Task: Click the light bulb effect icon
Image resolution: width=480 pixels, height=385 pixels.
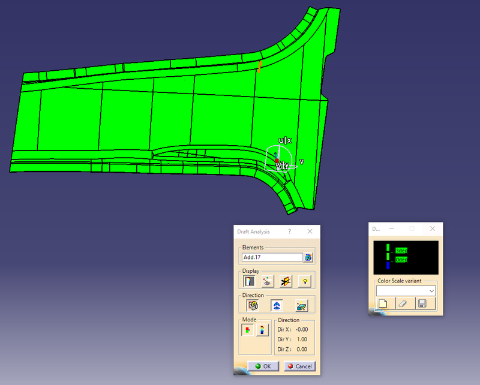Action: 305,281
